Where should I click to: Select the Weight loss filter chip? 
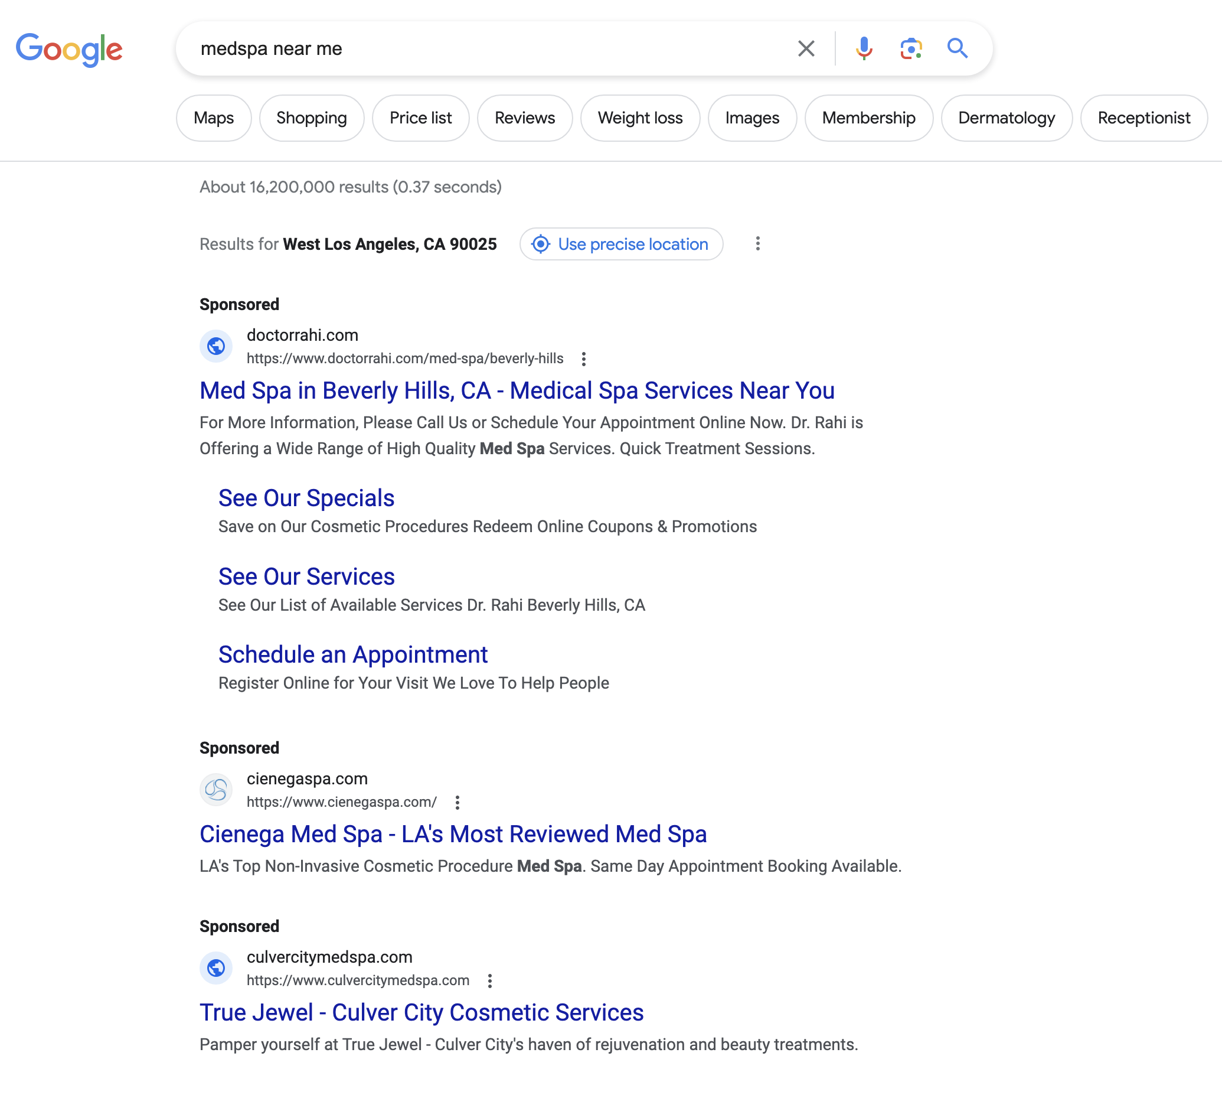click(640, 118)
